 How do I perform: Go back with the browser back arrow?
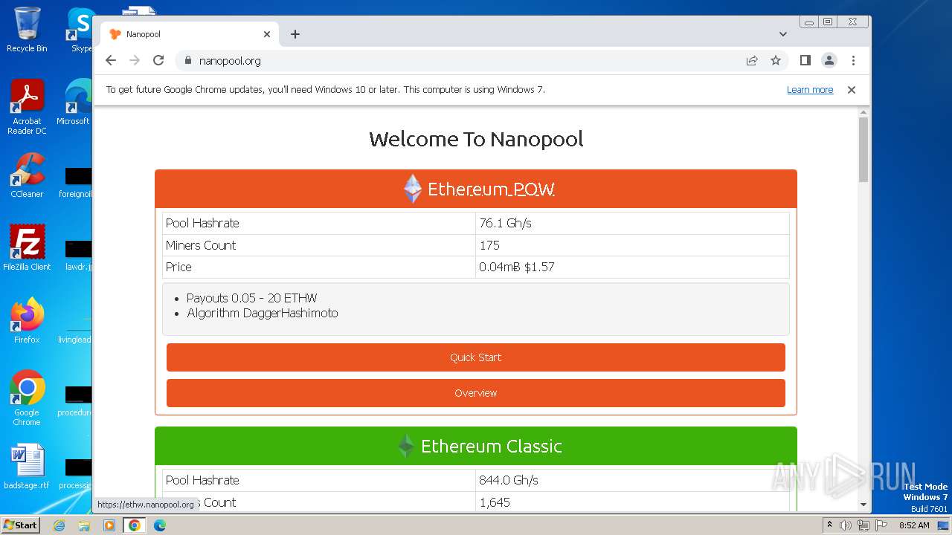pyautogui.click(x=111, y=61)
